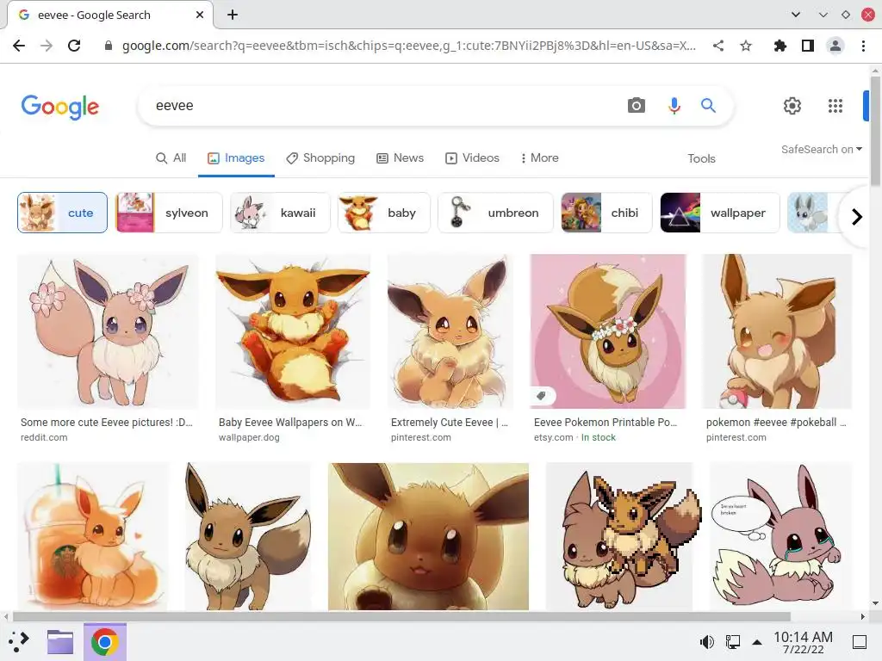Open Chrome side panel icon
The height and width of the screenshot is (661, 882).
(x=808, y=46)
